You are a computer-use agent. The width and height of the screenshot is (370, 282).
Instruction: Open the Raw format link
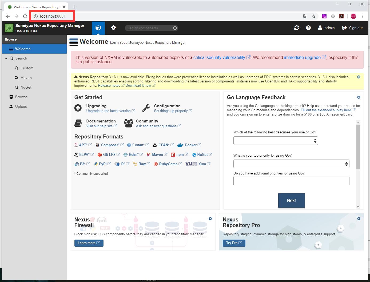pos(144,164)
